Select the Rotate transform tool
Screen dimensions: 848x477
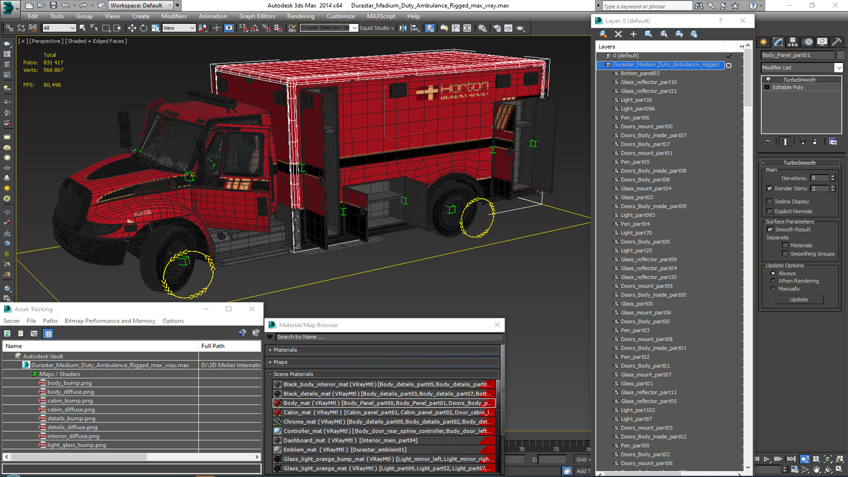tap(143, 28)
